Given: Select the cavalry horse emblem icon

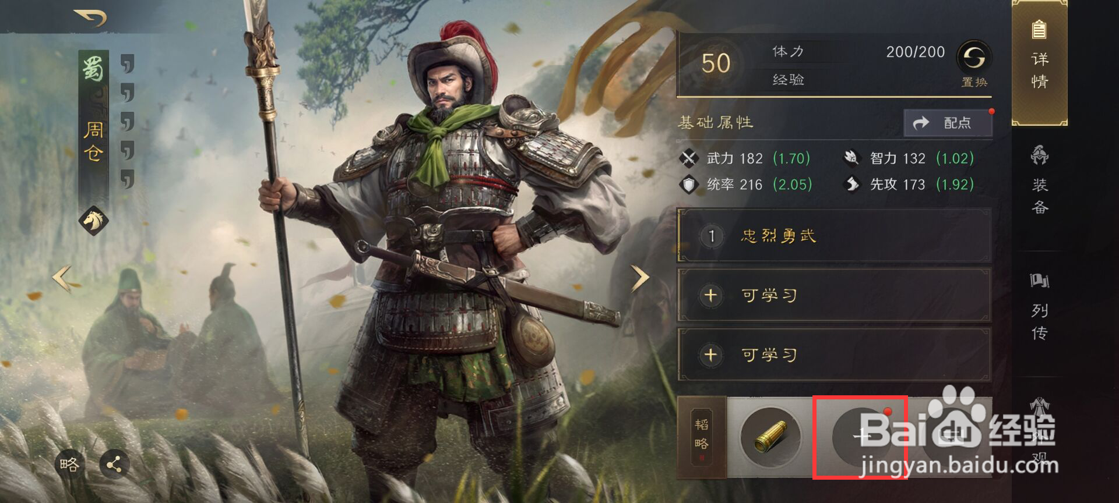Looking at the screenshot, I should pyautogui.click(x=94, y=220).
